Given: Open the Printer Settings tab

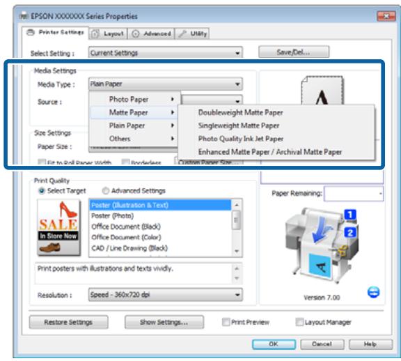Looking at the screenshot, I should 55,33.
